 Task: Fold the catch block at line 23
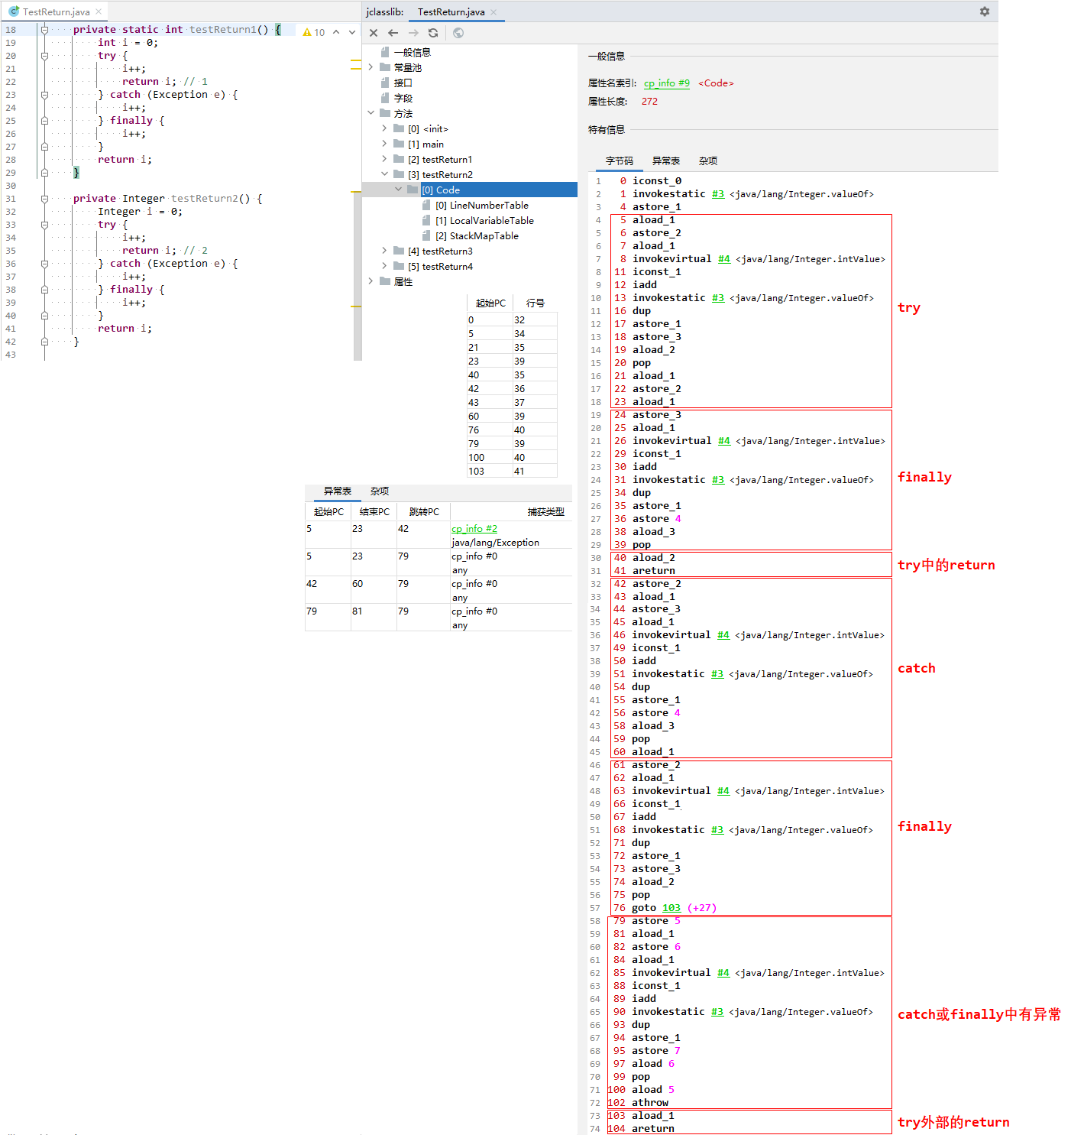tap(44, 95)
